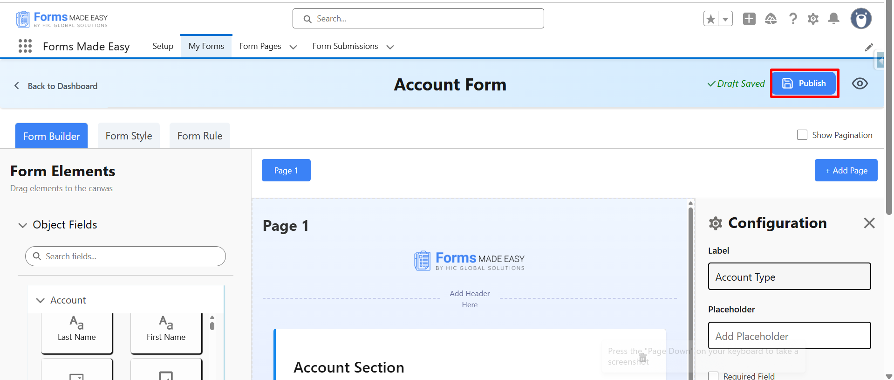Tick the Required Field checkbox
This screenshot has height=380, width=894.
point(713,376)
